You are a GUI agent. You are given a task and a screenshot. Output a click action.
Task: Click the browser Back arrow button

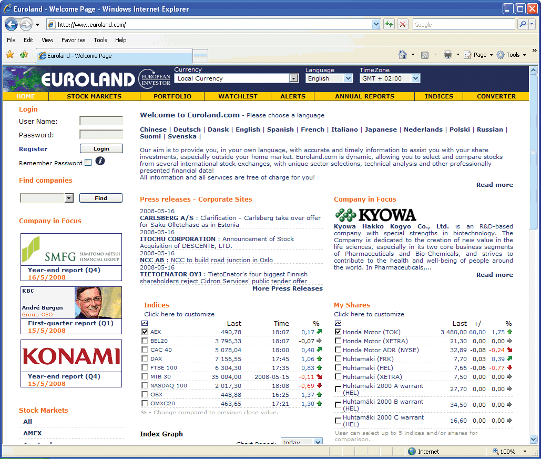pos(12,24)
